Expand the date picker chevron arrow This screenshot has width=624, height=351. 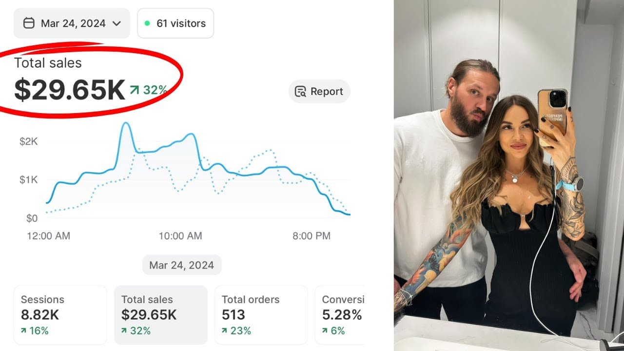click(x=116, y=23)
